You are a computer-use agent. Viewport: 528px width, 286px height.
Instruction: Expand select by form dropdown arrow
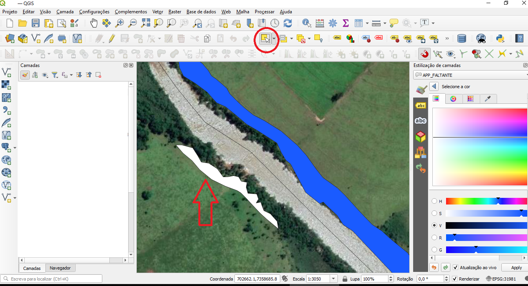point(291,38)
